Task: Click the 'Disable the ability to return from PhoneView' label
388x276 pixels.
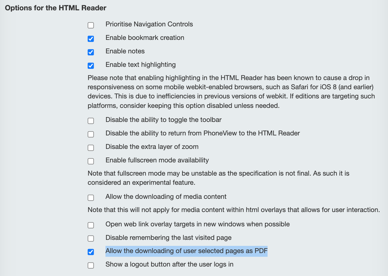Action: [x=203, y=133]
